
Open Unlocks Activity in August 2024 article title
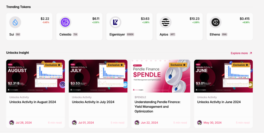tap(33, 102)
